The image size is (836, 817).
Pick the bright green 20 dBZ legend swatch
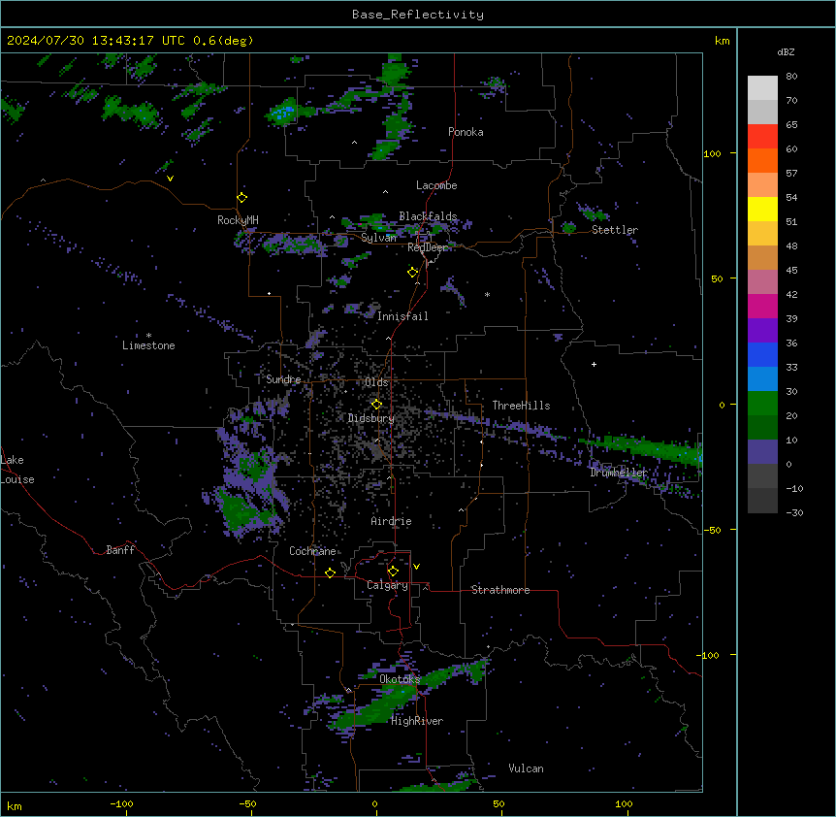[762, 404]
